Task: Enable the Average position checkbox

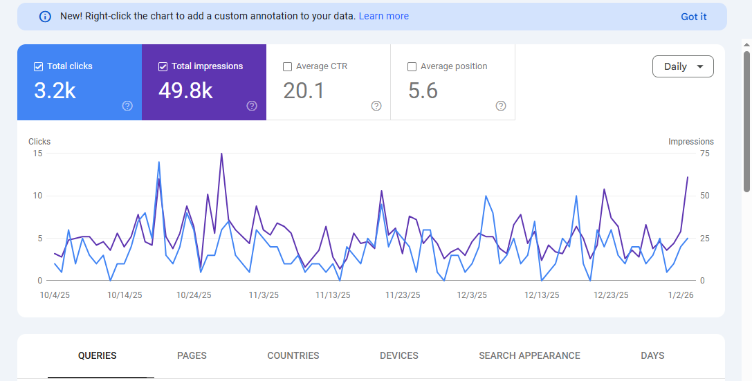Action: (412, 67)
